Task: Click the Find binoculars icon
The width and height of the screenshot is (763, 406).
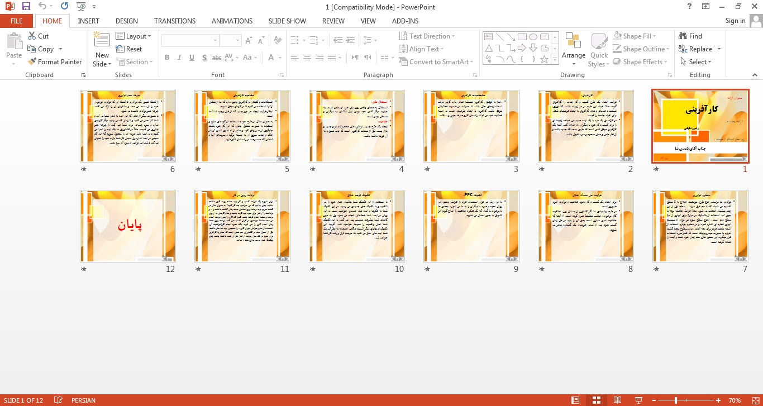Action: click(683, 36)
